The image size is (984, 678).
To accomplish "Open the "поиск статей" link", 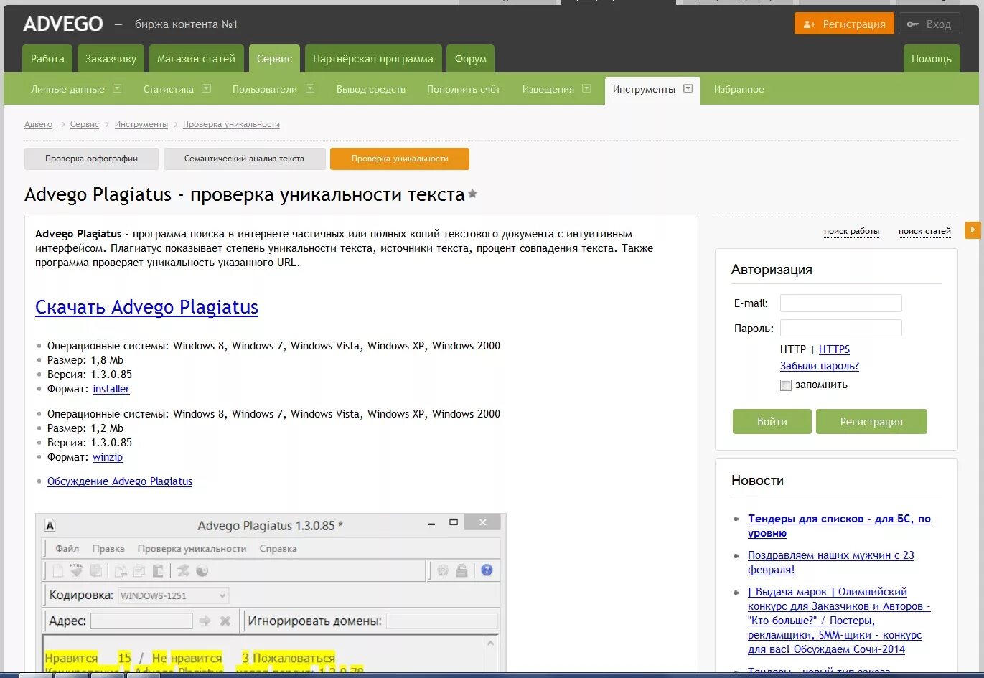I will (924, 231).
